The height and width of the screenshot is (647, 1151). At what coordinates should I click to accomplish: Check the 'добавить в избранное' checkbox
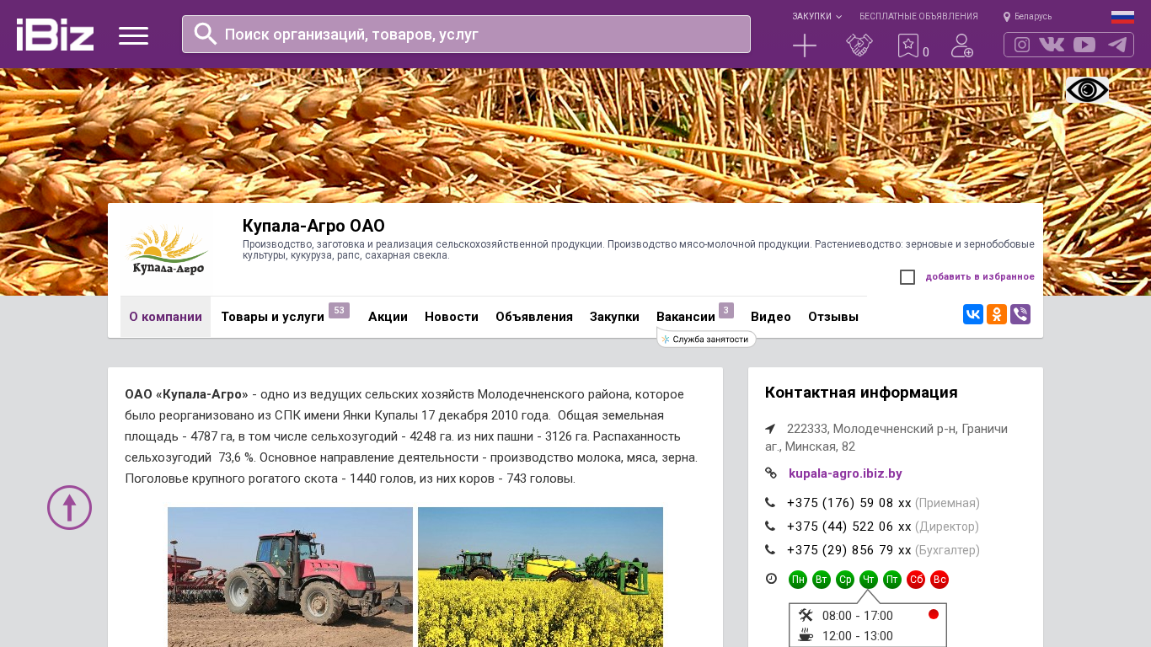tap(907, 277)
